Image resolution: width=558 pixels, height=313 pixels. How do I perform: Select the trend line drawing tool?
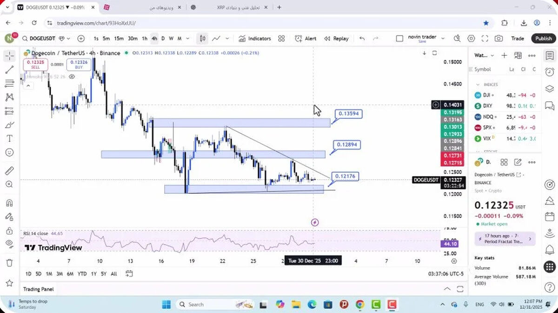[x=9, y=70]
